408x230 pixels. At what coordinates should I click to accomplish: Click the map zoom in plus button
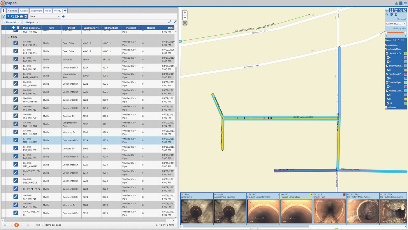pos(185,13)
